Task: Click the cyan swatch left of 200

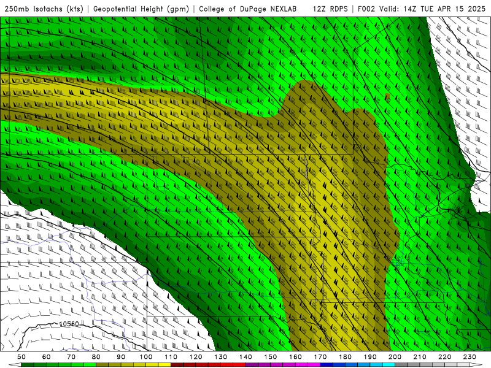Action: 389,365
